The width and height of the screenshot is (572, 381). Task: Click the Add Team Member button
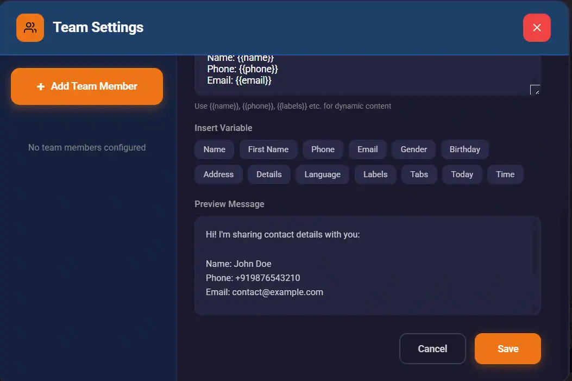pos(87,86)
